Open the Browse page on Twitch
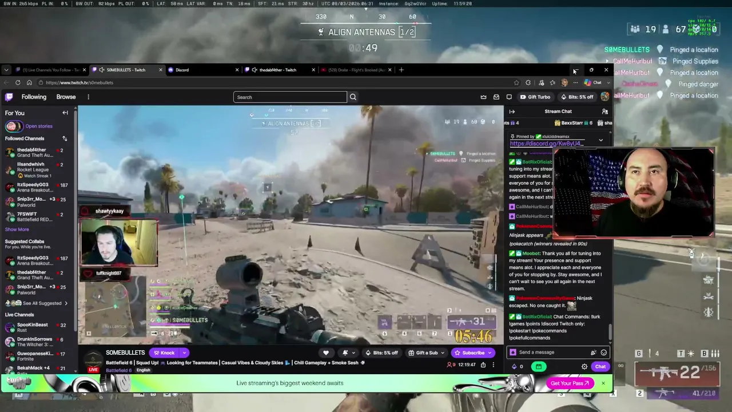This screenshot has height=412, width=732. [66, 97]
